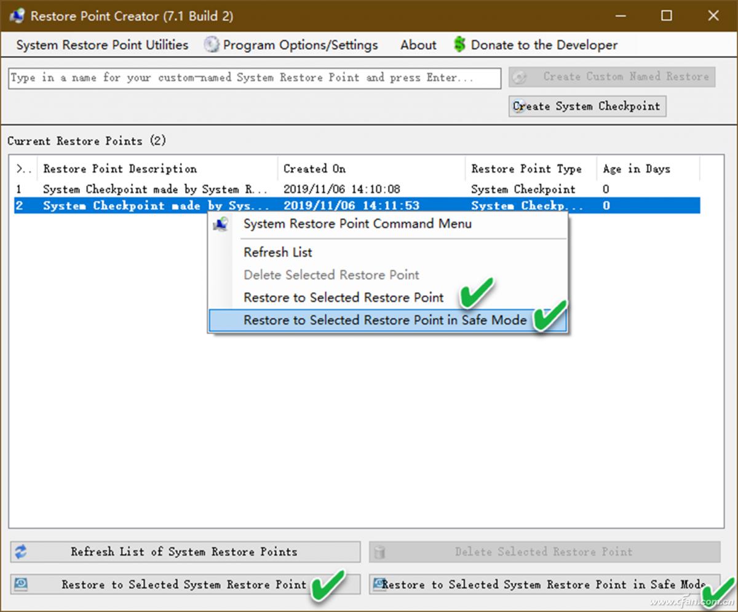Click Refresh List of System Restore Points
Image resolution: width=738 pixels, height=612 pixels.
click(184, 552)
